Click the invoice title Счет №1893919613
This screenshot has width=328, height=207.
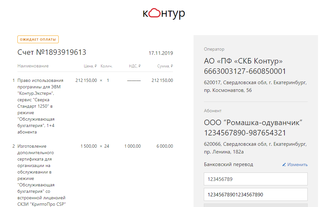tap(52, 52)
